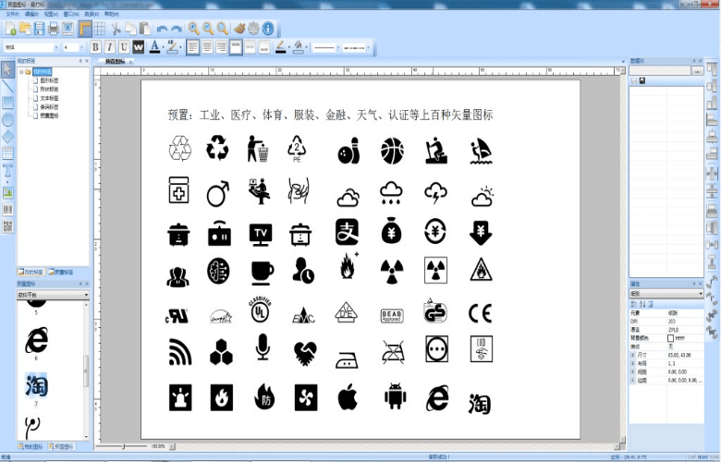This screenshot has width=721, height=462.
Task: Zoom out with minus magnifier
Action: [208, 29]
